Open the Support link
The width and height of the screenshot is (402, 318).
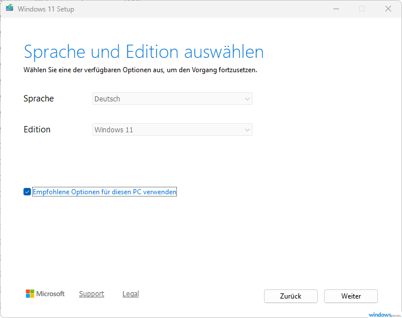tap(92, 293)
